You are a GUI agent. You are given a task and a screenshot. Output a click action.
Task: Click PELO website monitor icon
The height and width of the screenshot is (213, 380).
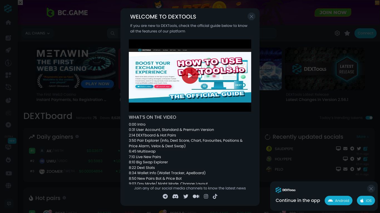(x=338, y=169)
